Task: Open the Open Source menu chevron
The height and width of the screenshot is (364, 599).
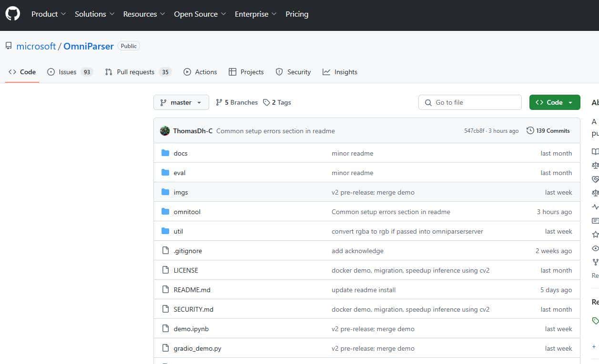Action: pyautogui.click(x=224, y=14)
